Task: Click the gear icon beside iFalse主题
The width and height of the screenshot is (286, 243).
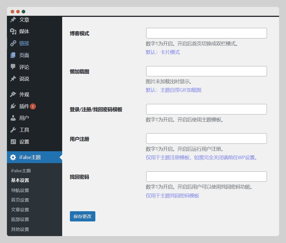Action: [x=13, y=157]
